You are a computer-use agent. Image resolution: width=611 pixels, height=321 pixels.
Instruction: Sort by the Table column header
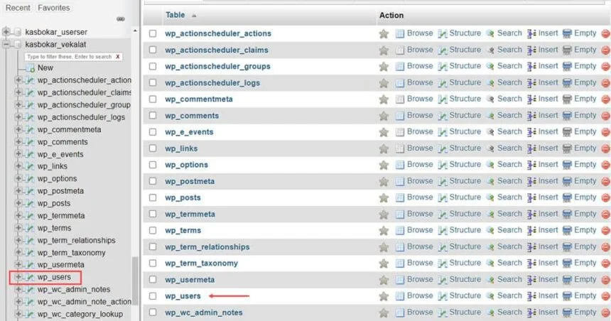coord(175,15)
